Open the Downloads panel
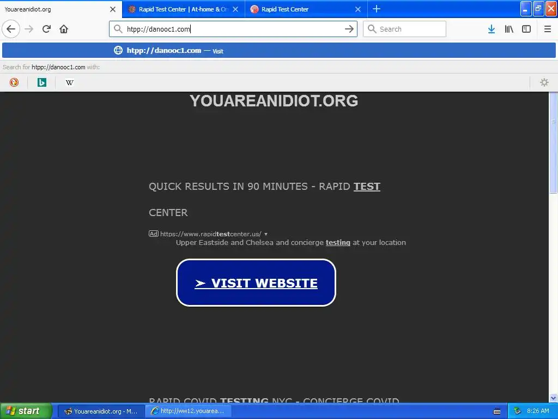558x419 pixels. 492,29
